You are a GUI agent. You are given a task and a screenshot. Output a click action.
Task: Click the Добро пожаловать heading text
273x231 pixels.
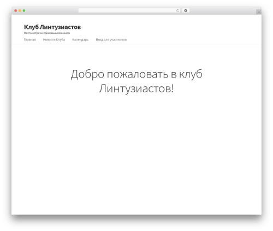[x=136, y=81]
